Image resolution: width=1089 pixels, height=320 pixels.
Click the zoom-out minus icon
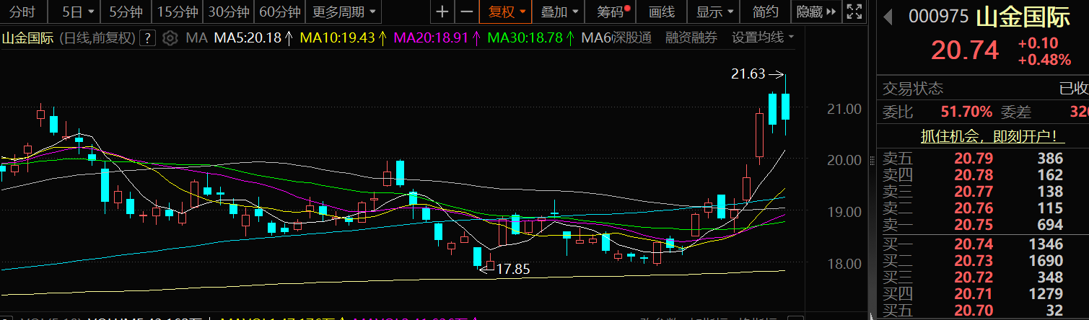[x=467, y=12]
